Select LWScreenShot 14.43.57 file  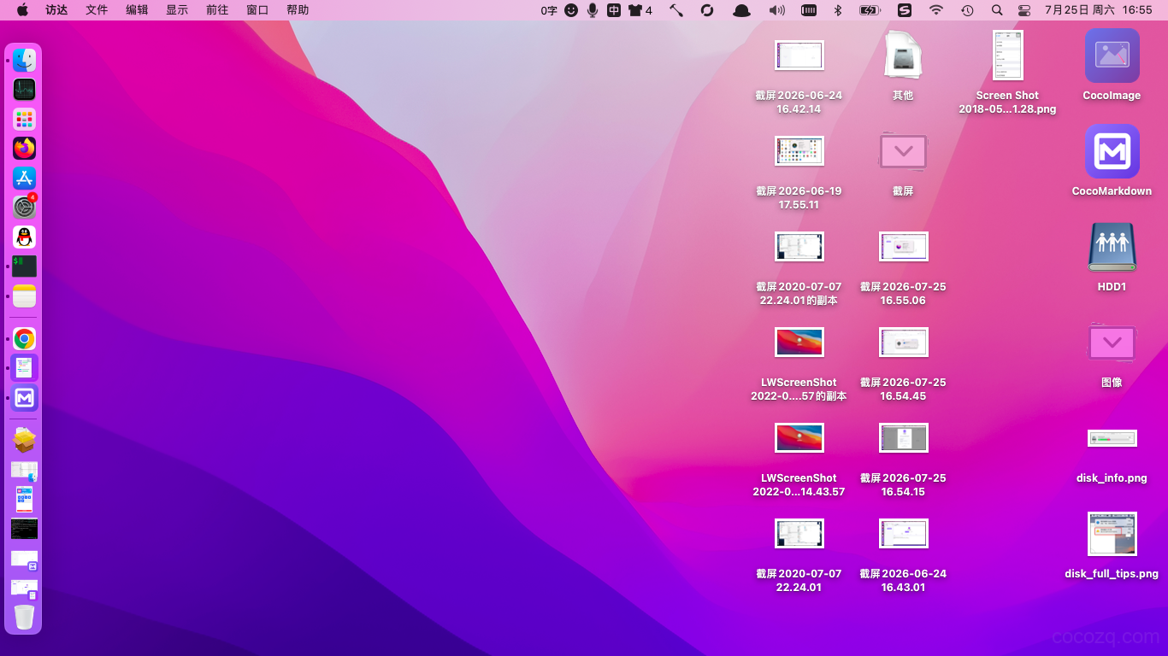click(799, 438)
